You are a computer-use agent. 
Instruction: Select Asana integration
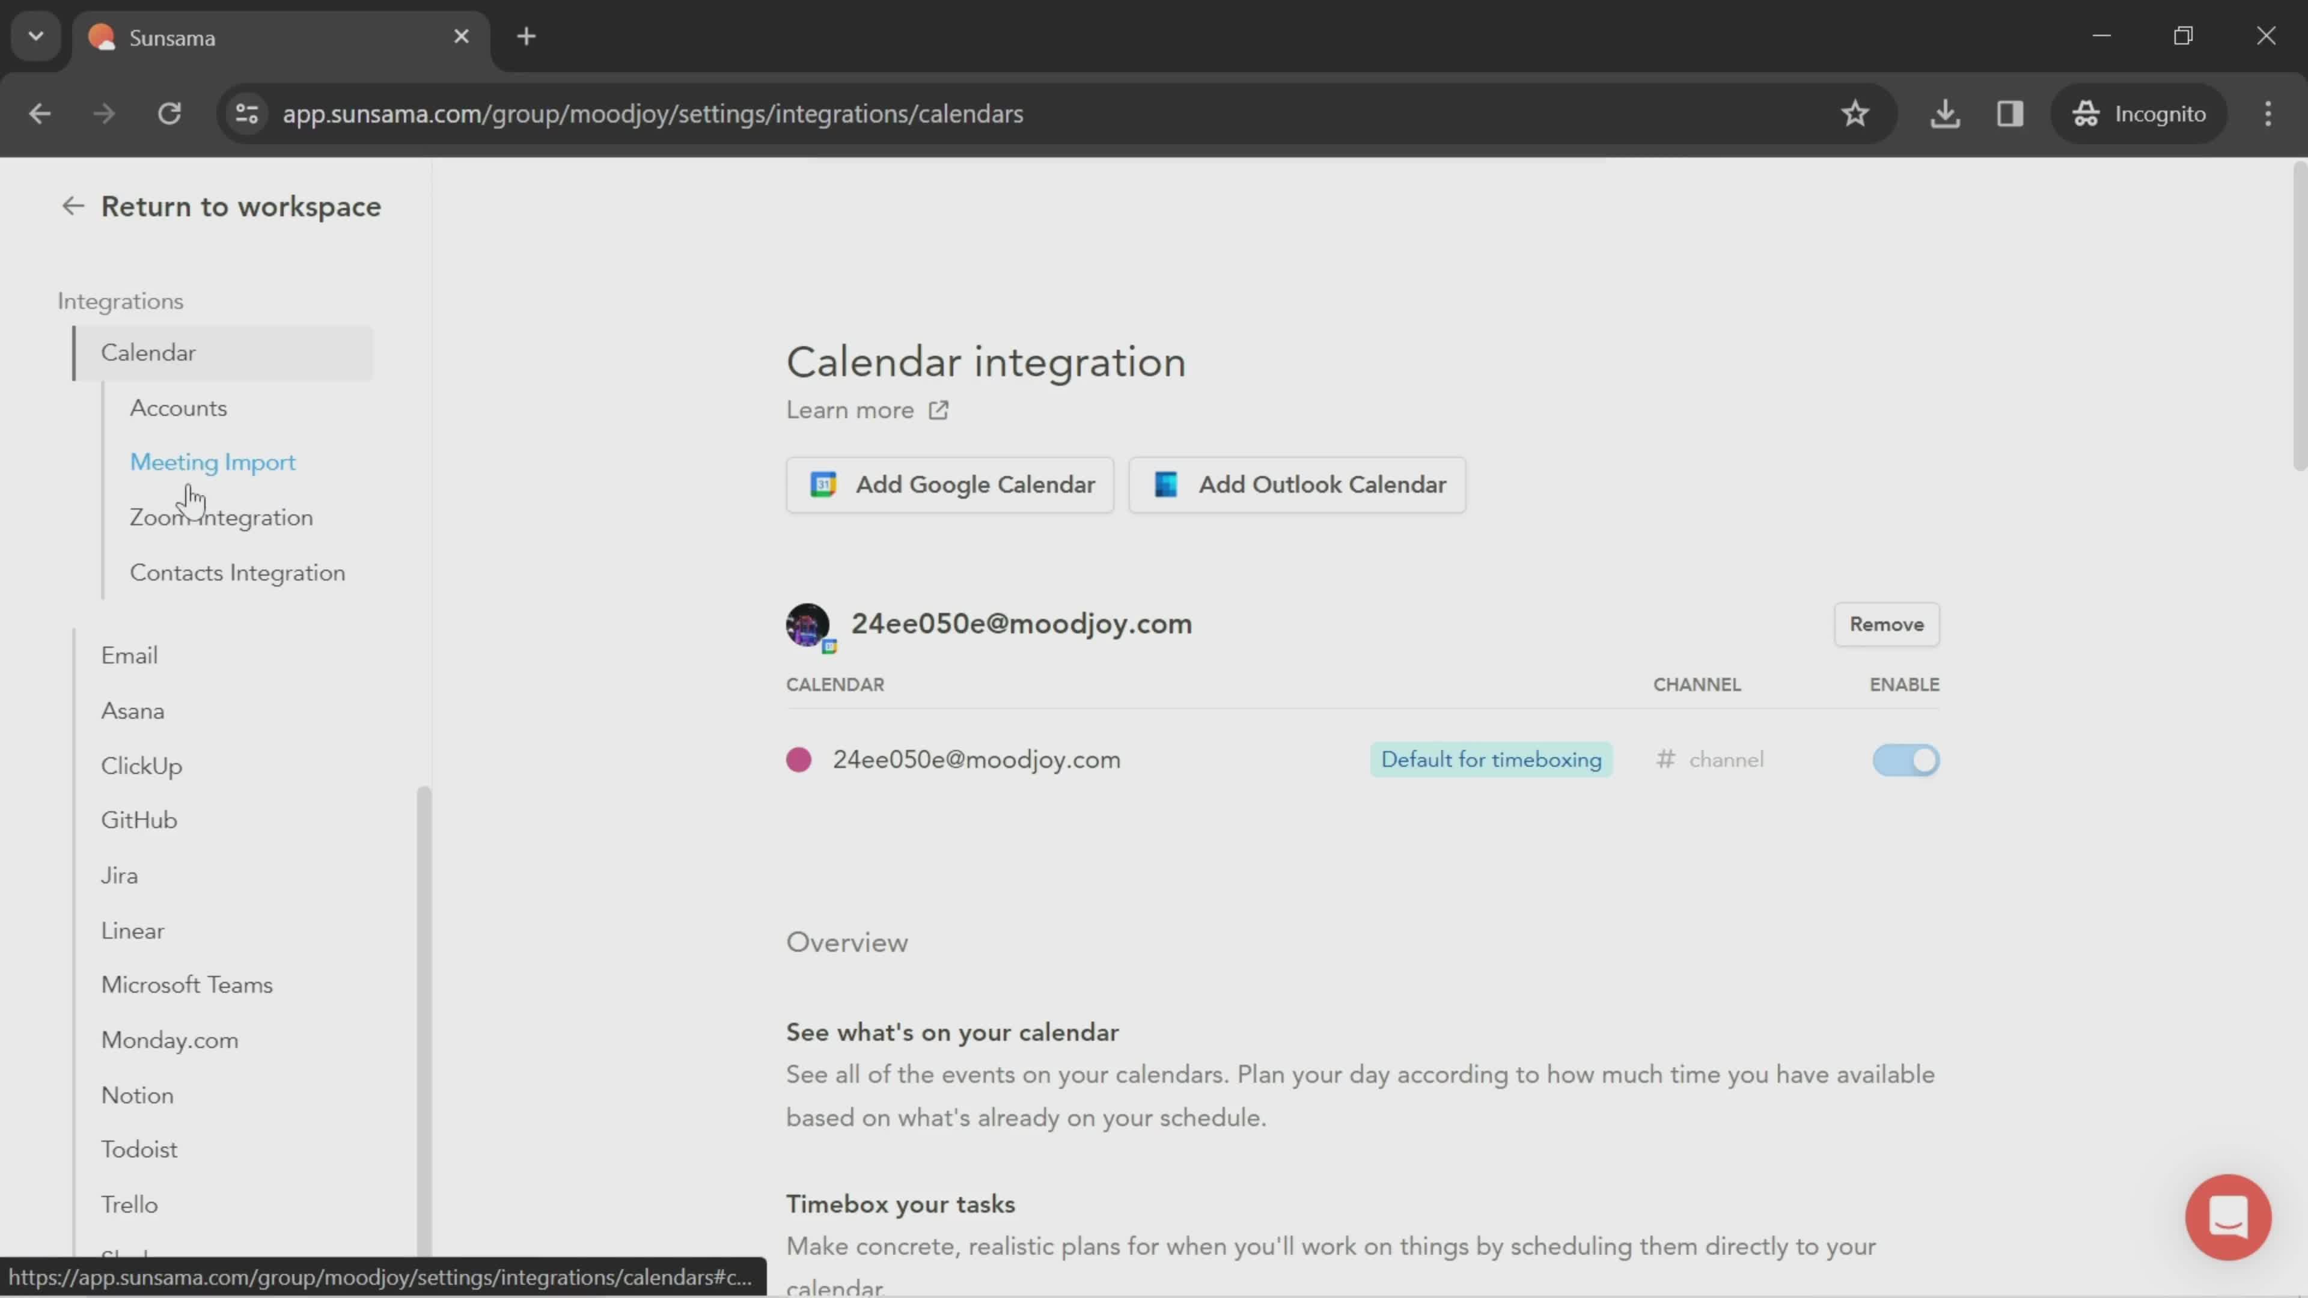click(133, 710)
